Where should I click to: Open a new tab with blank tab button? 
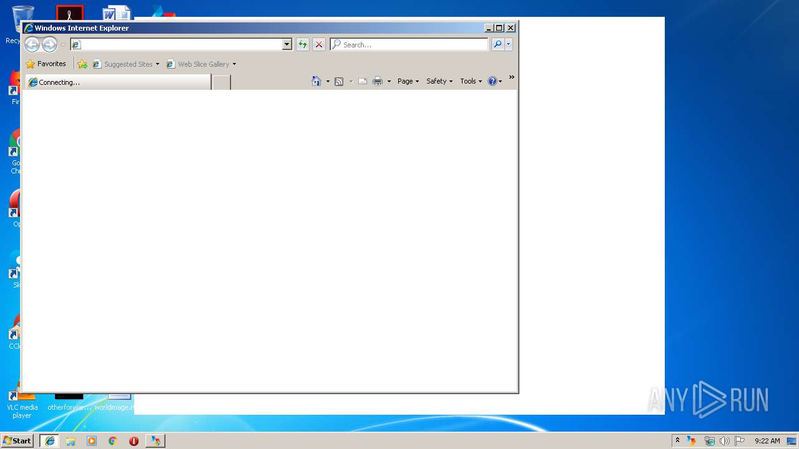pos(222,82)
